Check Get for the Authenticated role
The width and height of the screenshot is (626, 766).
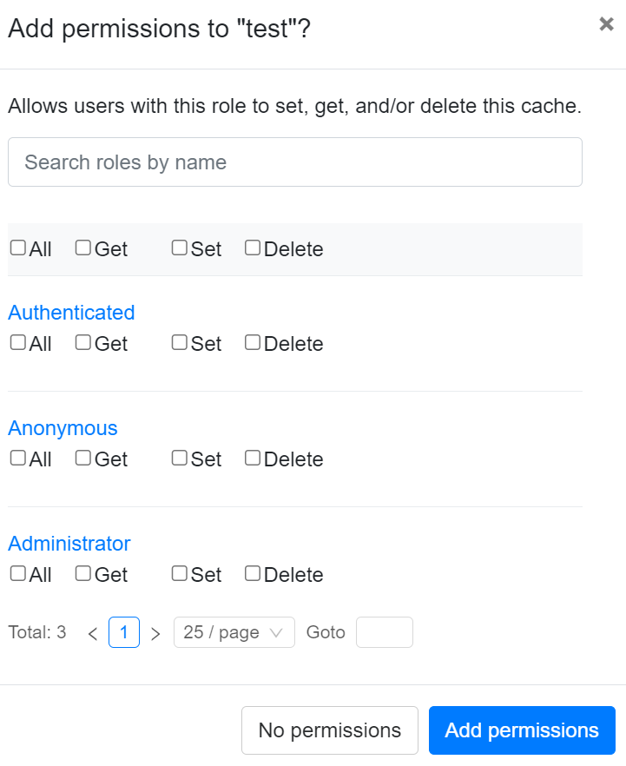pos(83,343)
